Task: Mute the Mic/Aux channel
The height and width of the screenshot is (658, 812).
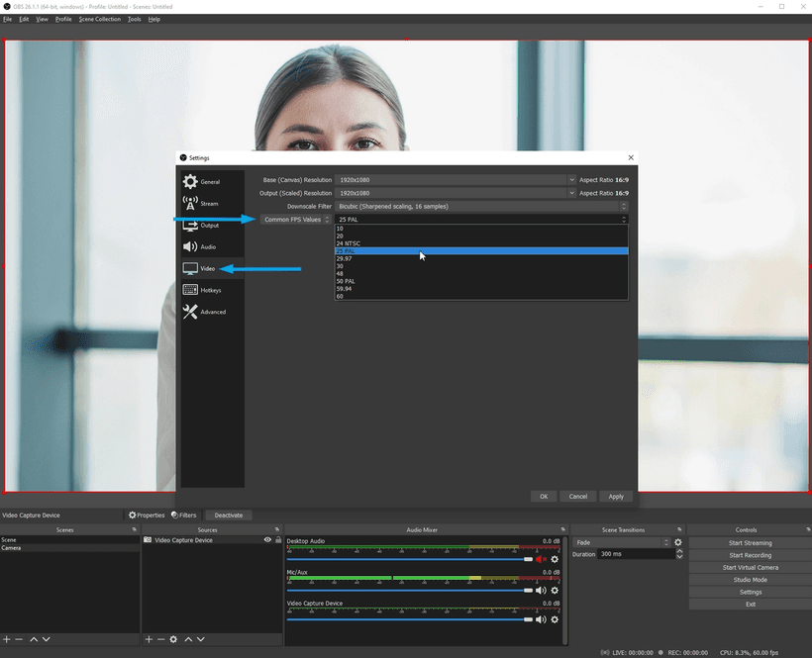Action: point(541,590)
